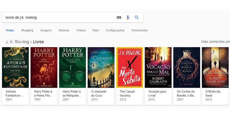The image size is (230, 127).
Task: Open the on-screen keyboard icon
Action: (x=119, y=18)
